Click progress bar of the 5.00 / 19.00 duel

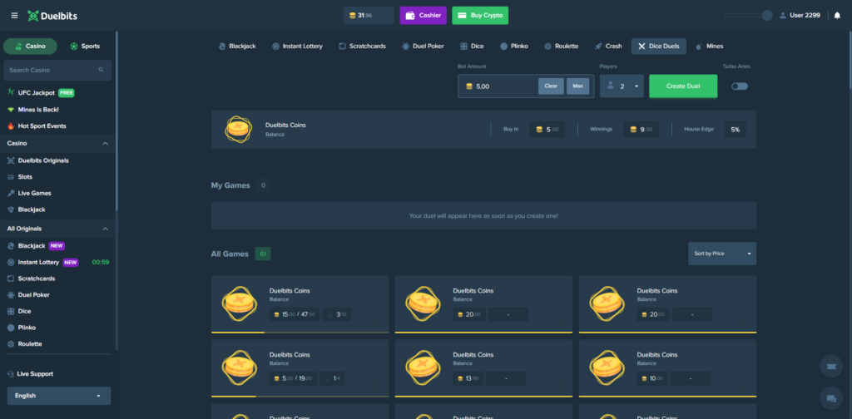(x=300, y=397)
